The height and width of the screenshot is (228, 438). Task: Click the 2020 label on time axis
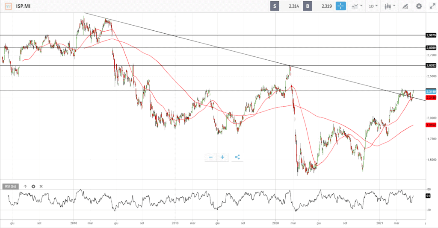(276, 223)
